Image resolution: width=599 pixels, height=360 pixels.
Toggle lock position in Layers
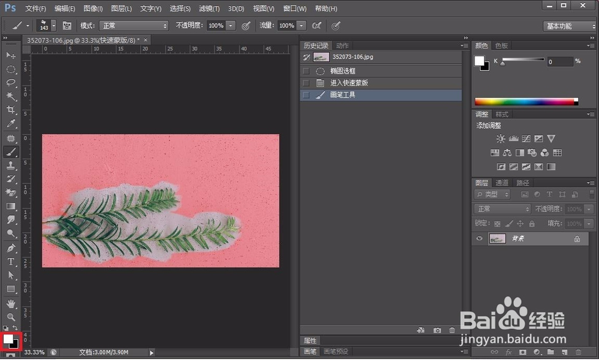coord(520,223)
